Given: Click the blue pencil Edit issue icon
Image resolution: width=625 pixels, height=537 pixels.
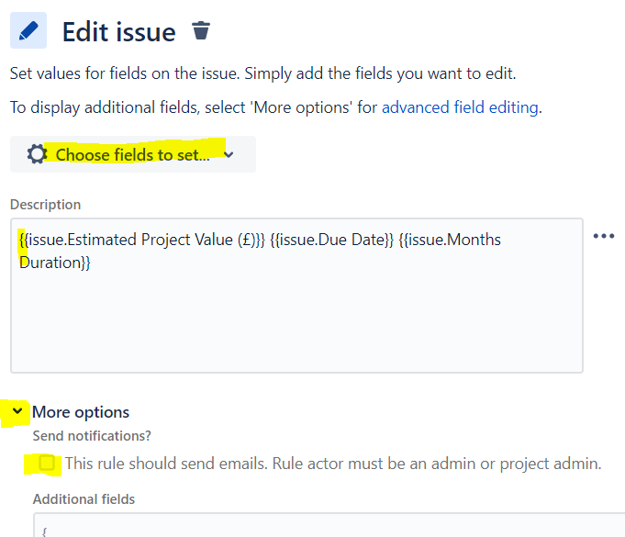Looking at the screenshot, I should pos(28,30).
